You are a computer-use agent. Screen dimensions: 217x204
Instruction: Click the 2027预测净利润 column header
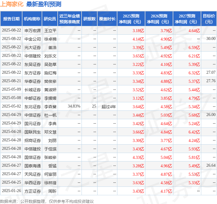pyautogui.click(x=187, y=19)
